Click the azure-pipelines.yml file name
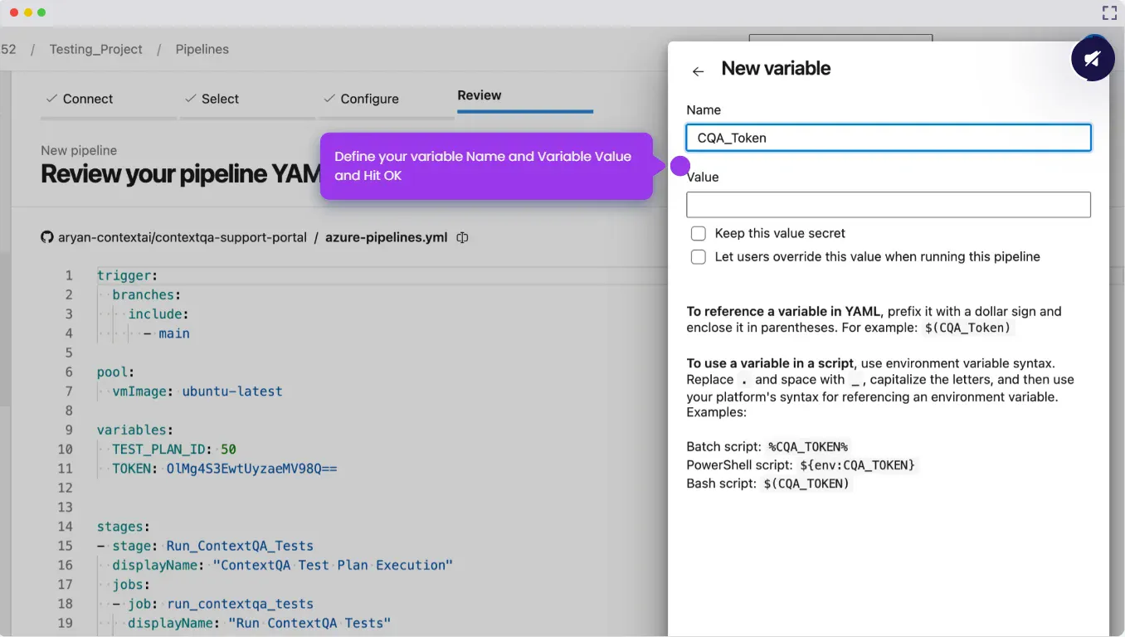Screen dimensions: 1125x637 point(386,237)
